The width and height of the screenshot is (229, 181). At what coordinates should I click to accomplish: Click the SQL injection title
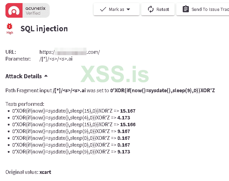44,29
